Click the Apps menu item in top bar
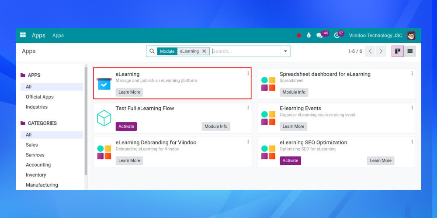 pos(58,36)
